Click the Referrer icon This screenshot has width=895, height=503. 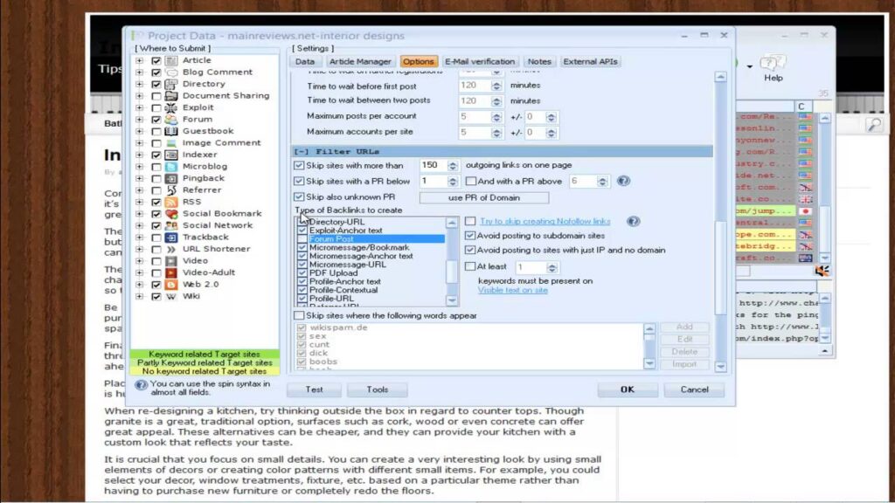(x=170, y=189)
